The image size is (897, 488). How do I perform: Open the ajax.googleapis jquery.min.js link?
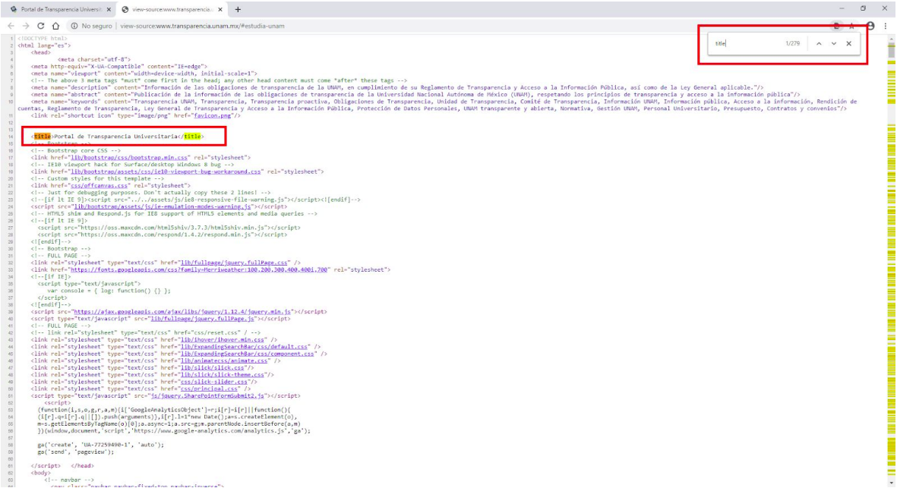pyautogui.click(x=182, y=311)
